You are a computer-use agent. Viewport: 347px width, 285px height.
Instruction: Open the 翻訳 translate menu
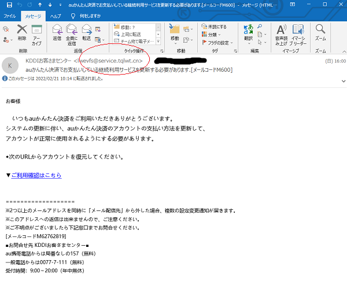(x=248, y=34)
